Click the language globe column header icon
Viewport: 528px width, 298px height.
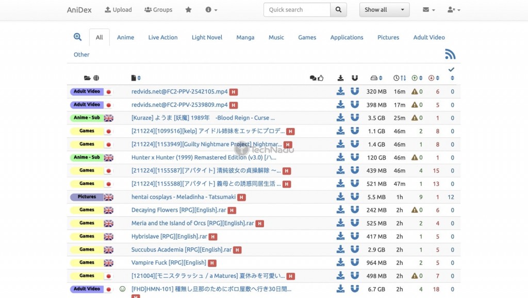click(x=96, y=78)
